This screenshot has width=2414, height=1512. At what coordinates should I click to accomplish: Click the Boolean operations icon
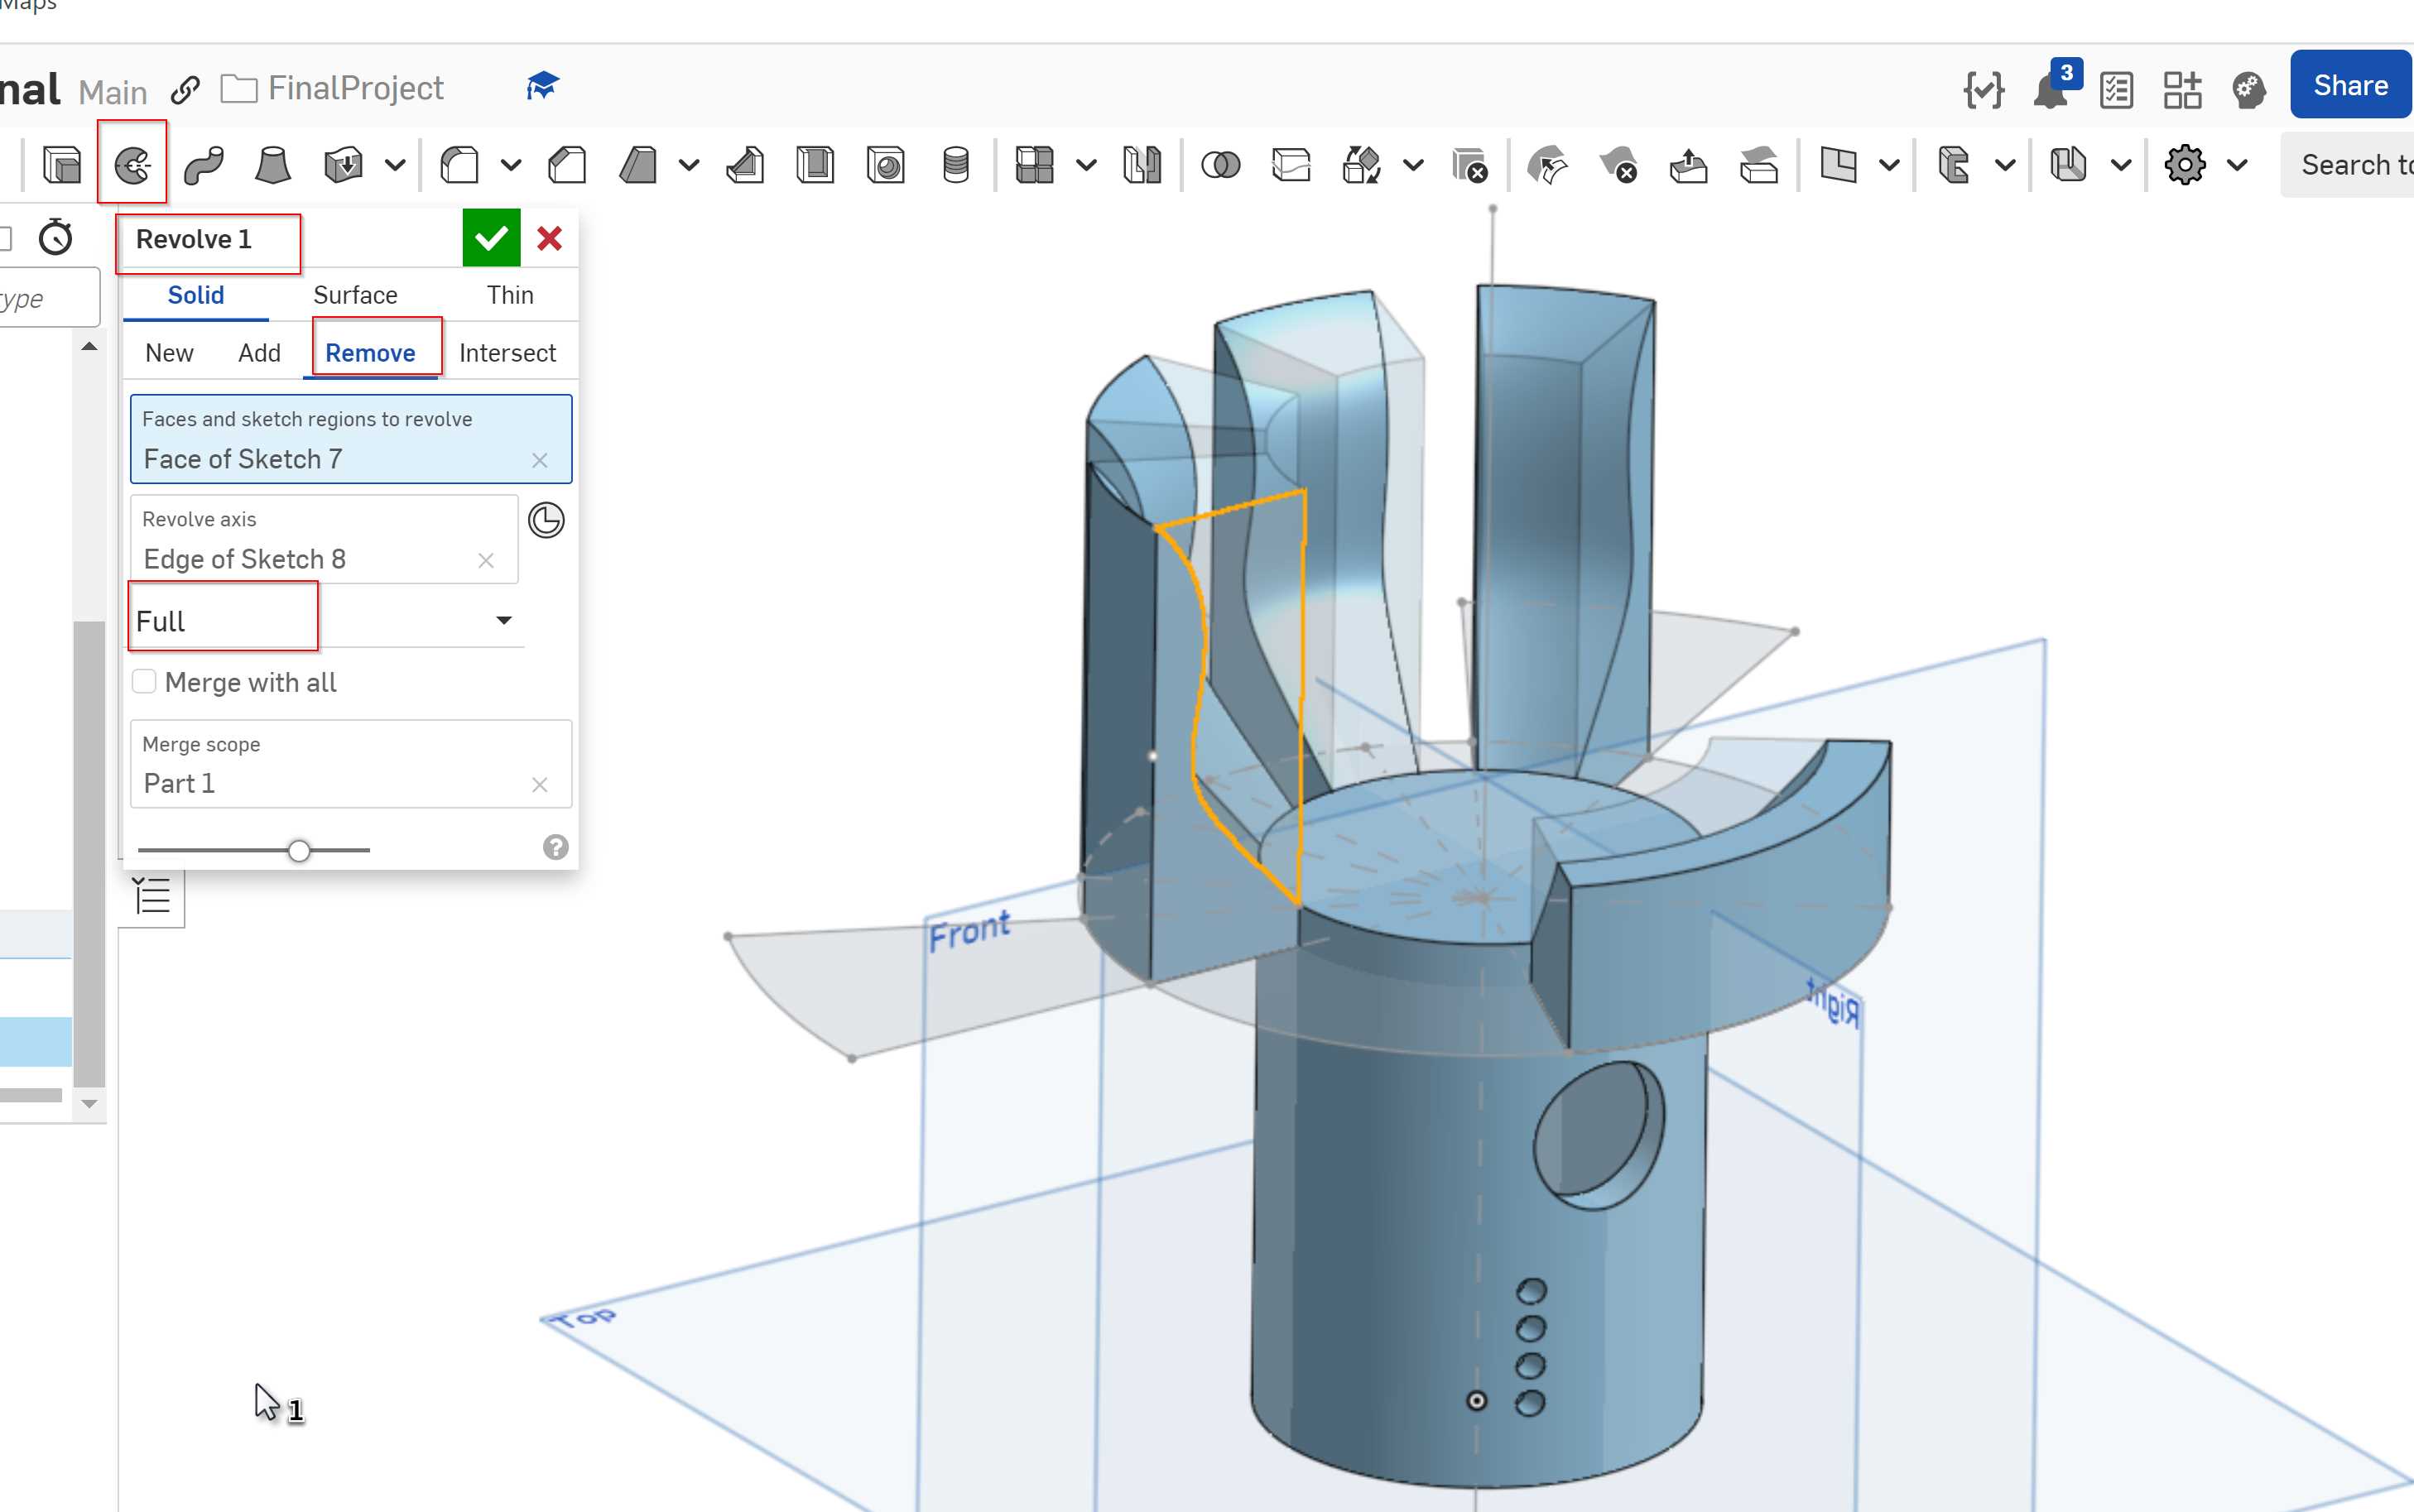pyautogui.click(x=1219, y=162)
